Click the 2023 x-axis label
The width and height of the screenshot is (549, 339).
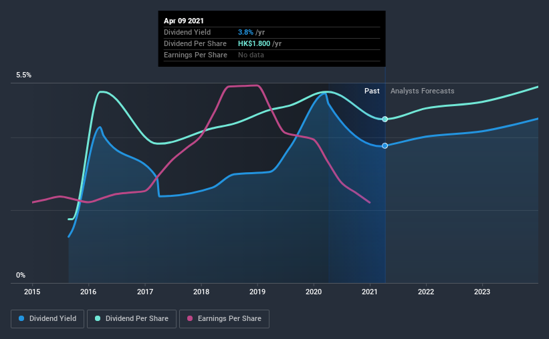coord(482,292)
